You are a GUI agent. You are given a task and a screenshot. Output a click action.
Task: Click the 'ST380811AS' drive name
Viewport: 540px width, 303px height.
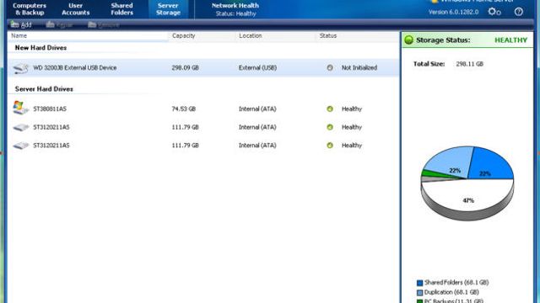click(x=50, y=109)
